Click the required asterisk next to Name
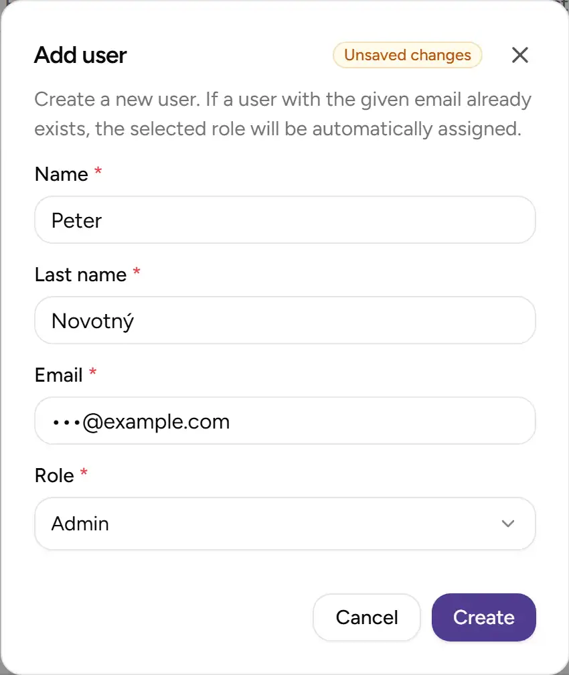569x675 pixels. click(x=96, y=169)
